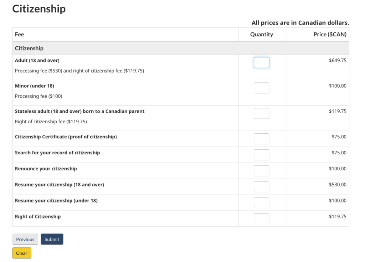Click the Price ($CAN) column header

coord(330,35)
